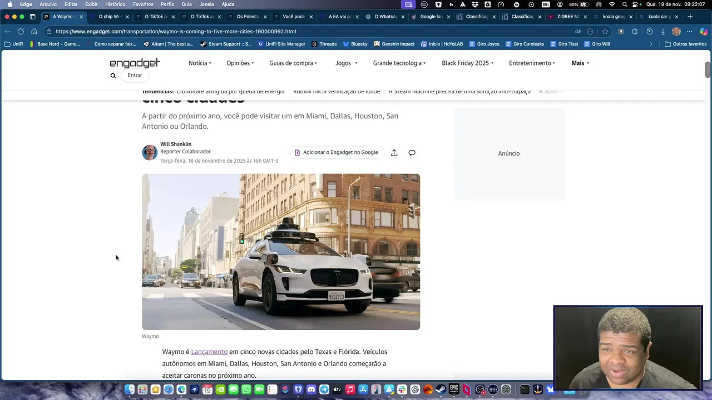Switch to the ZIGBEE browser tab
This screenshot has width=712, height=400.
pos(567,17)
